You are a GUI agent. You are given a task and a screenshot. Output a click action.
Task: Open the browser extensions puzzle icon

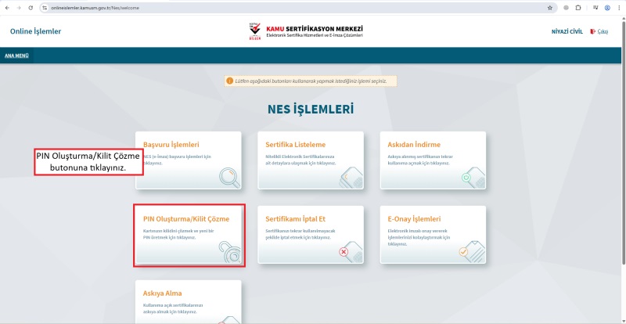pos(578,7)
